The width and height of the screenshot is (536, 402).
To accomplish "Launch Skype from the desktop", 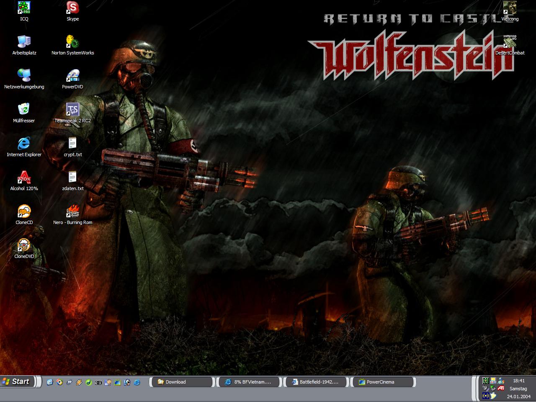I will tap(72, 8).
